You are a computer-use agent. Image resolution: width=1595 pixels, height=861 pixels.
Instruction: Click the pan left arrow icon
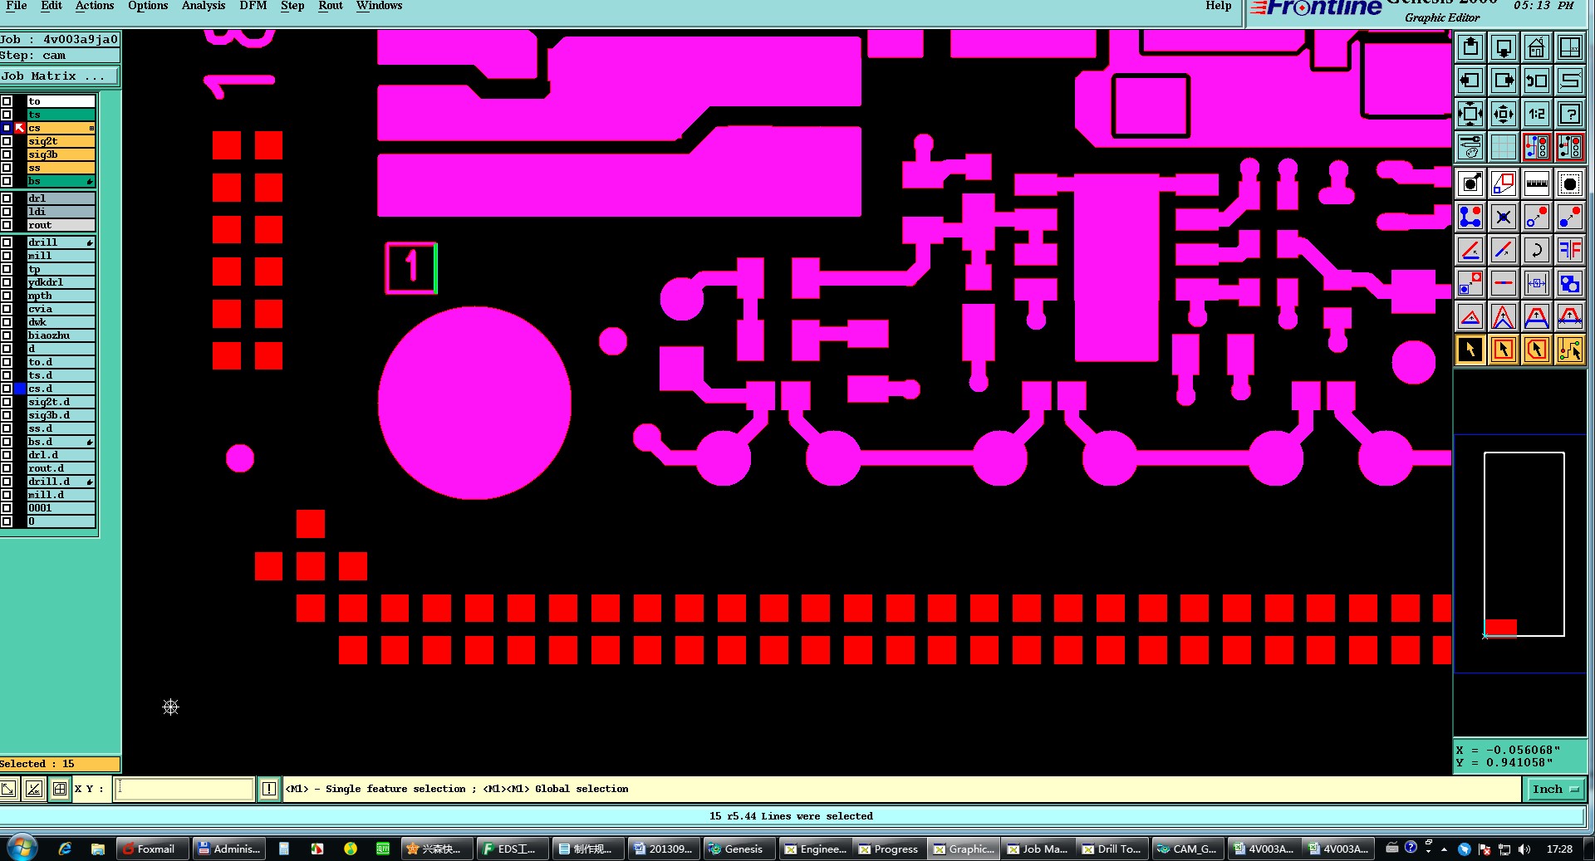[x=1470, y=81]
